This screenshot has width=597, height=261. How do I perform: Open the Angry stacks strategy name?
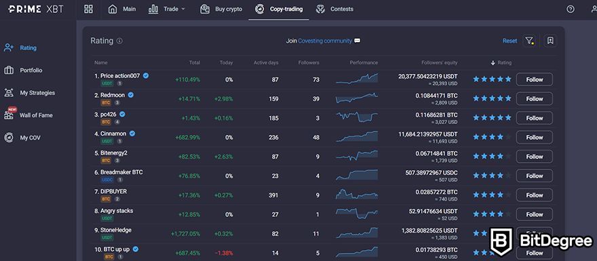117,211
